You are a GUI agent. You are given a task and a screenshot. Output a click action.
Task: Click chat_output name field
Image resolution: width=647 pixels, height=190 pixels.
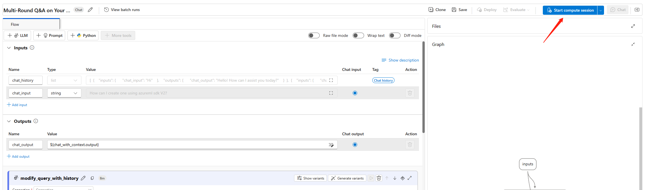tap(26, 145)
